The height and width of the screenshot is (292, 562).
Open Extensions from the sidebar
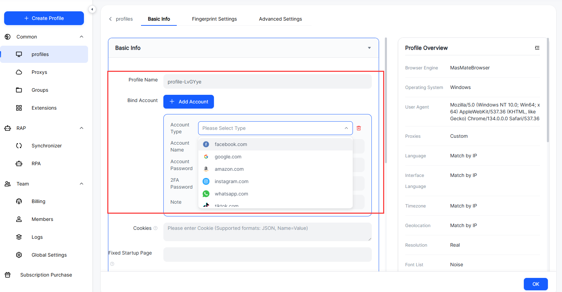point(44,108)
